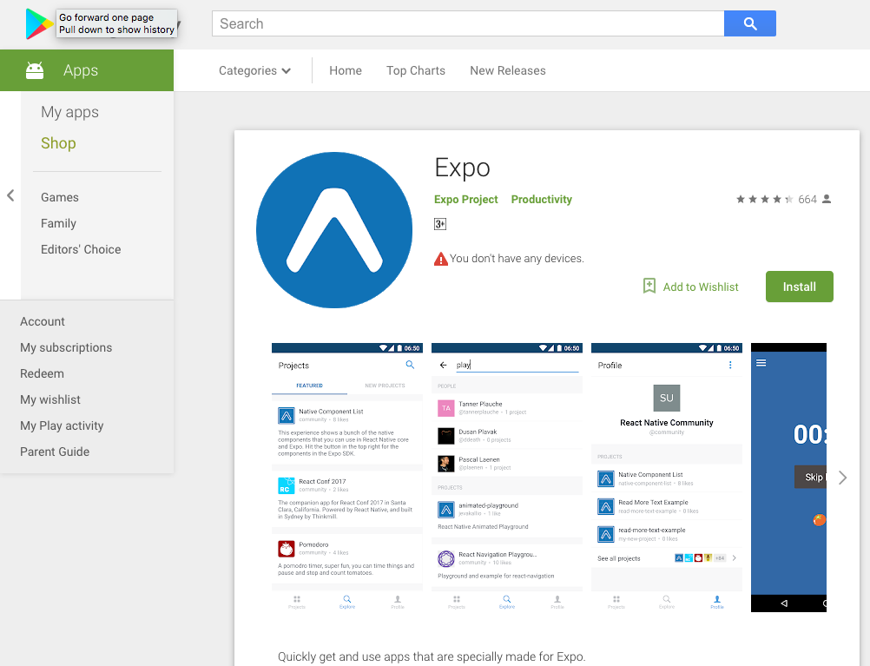Click the large Expo app logo
Screen dimensions: 870x666
(x=334, y=230)
